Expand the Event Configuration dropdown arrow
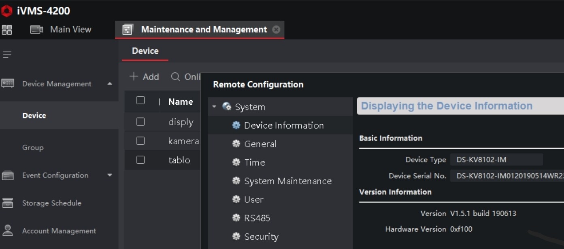 (110, 175)
